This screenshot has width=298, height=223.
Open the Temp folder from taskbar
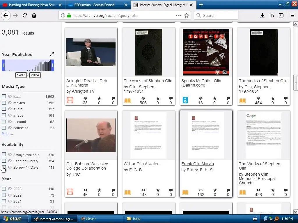click(146, 219)
